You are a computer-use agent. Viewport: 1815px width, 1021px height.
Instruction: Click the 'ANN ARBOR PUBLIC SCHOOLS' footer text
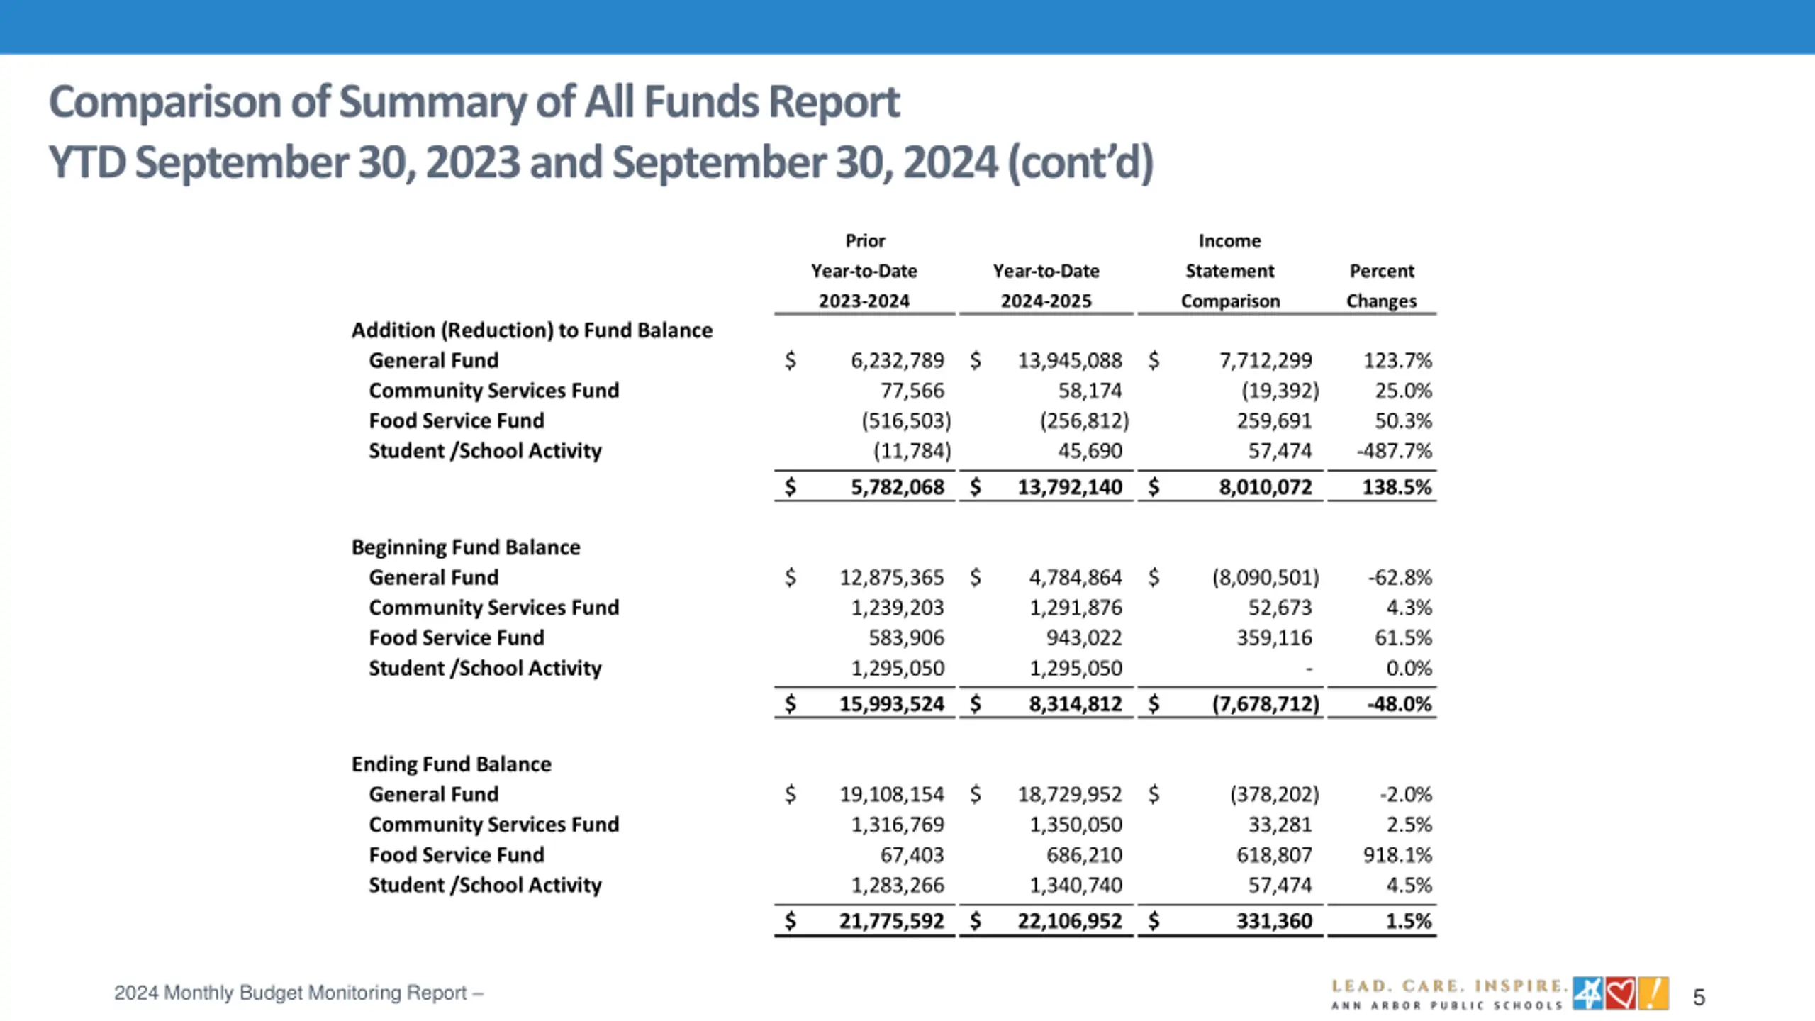click(x=1447, y=1005)
